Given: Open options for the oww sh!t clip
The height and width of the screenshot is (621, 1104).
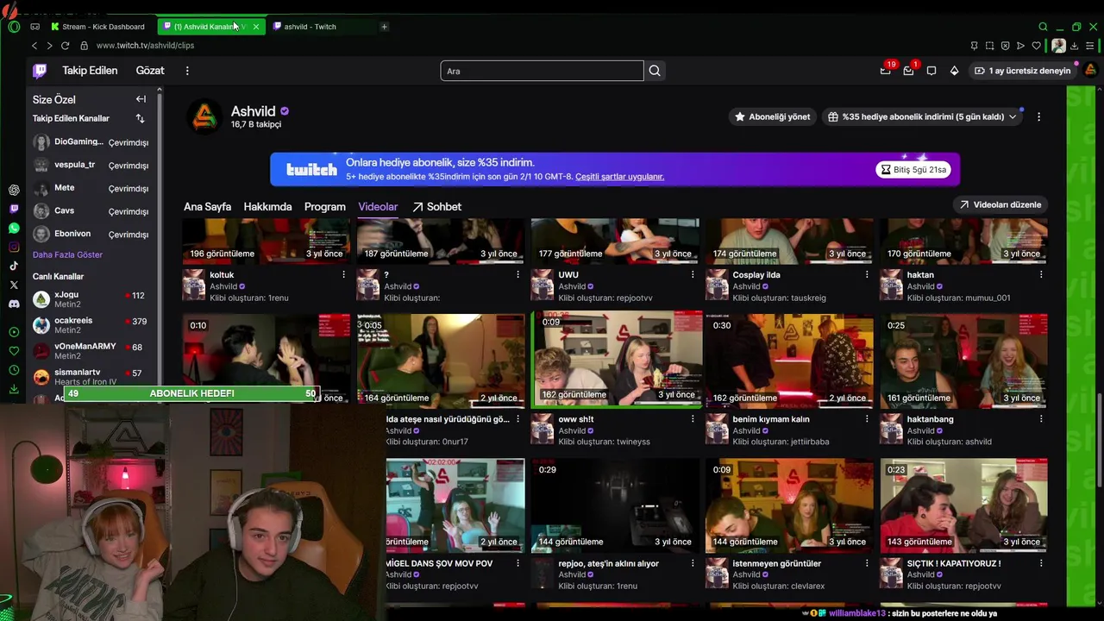Looking at the screenshot, I should 693,419.
